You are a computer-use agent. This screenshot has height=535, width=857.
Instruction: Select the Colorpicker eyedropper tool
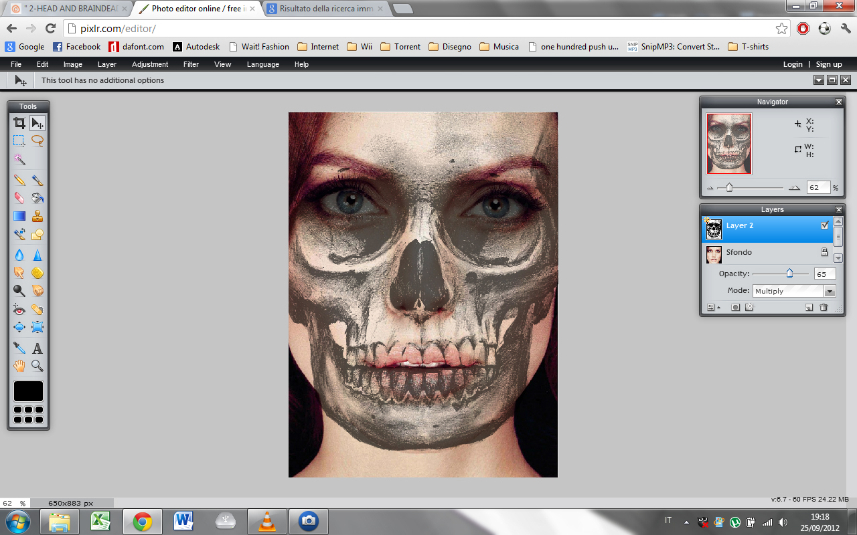pos(19,348)
